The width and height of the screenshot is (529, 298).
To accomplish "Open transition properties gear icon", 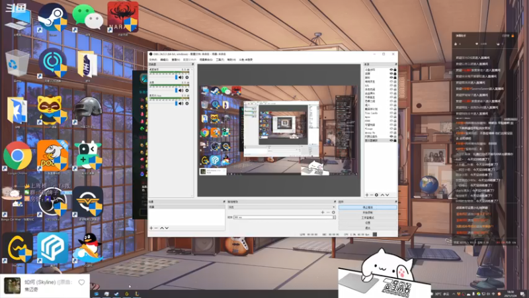I will click(x=333, y=213).
